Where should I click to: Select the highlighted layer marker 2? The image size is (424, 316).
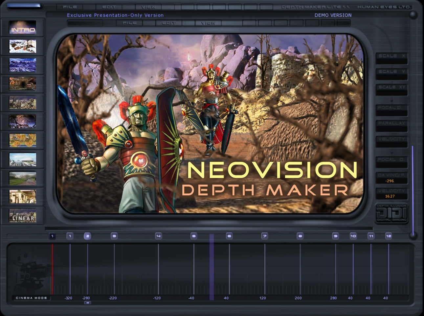[87, 236]
